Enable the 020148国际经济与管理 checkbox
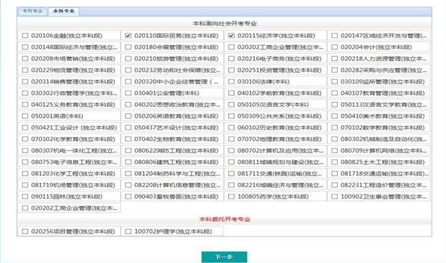The image size is (446, 263). coord(25,47)
